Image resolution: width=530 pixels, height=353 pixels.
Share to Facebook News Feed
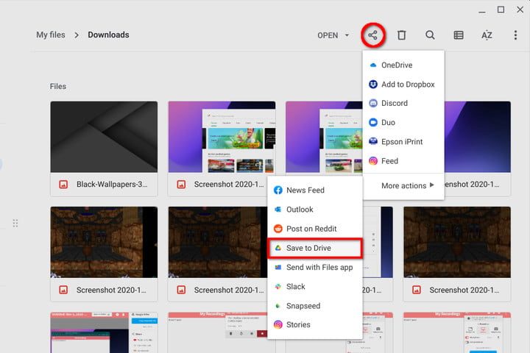pyautogui.click(x=315, y=190)
